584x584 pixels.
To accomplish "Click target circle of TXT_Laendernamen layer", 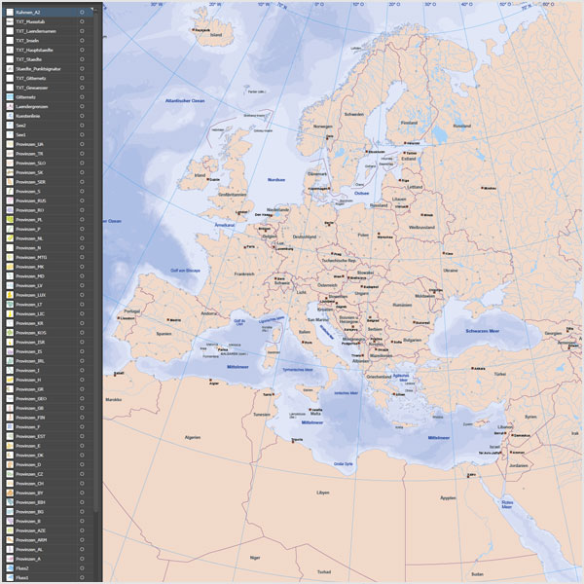I will click(82, 30).
